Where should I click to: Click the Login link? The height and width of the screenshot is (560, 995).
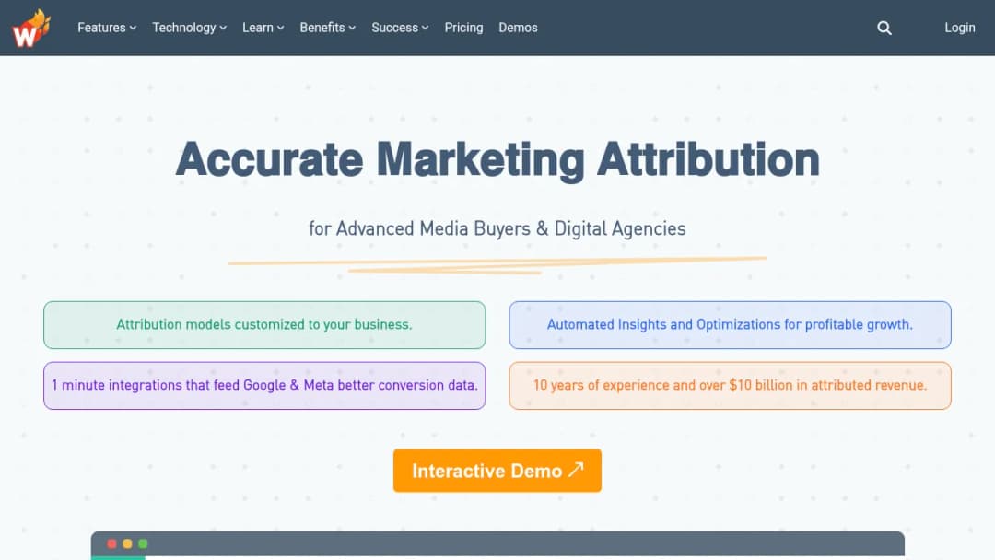pos(959,28)
